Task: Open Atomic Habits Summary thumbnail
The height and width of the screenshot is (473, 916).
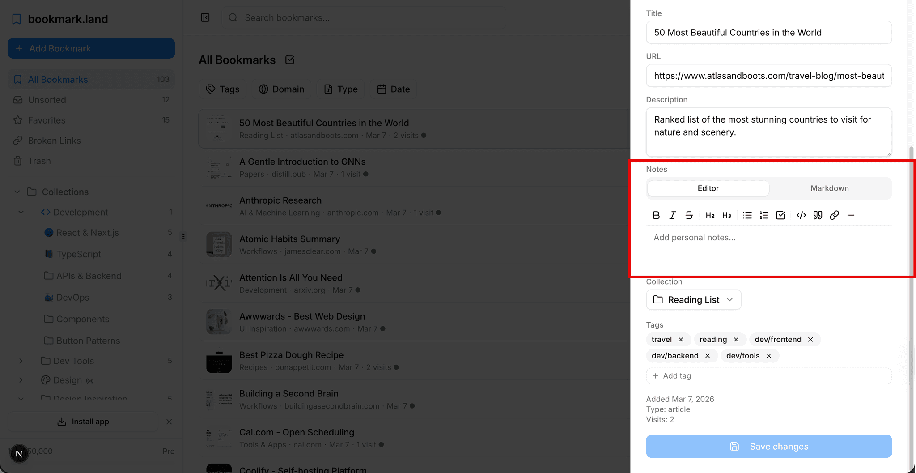Action: point(219,244)
